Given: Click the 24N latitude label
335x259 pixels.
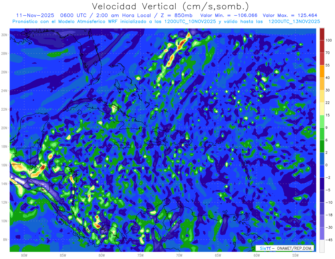Looking at the screenshot, I should pos(4,91).
